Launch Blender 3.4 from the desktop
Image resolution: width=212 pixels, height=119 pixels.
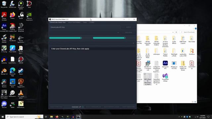4,71
